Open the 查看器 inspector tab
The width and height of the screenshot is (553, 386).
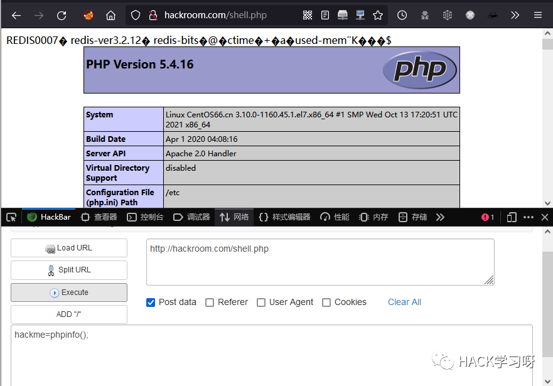click(x=99, y=217)
